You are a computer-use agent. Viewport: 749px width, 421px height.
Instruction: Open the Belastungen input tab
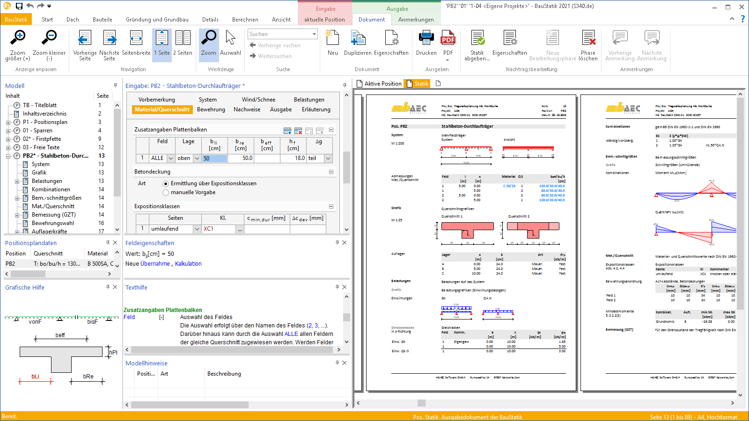(x=309, y=100)
